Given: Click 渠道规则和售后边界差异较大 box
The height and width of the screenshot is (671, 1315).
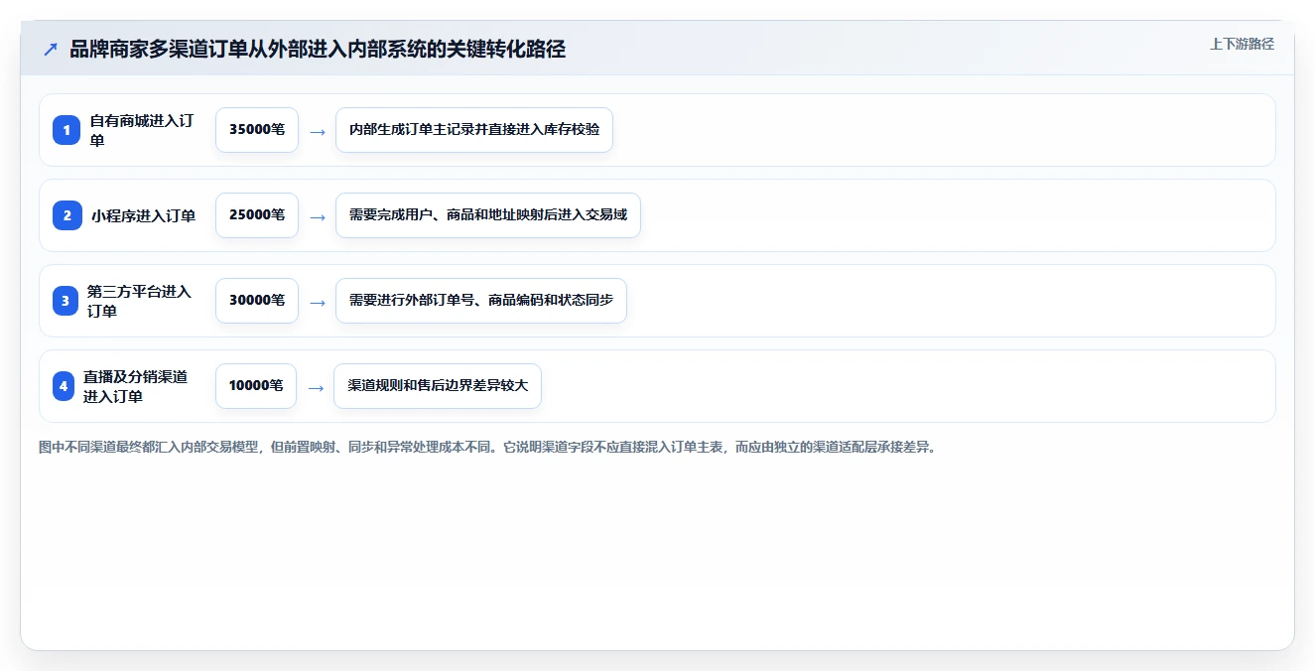Looking at the screenshot, I should click(438, 386).
